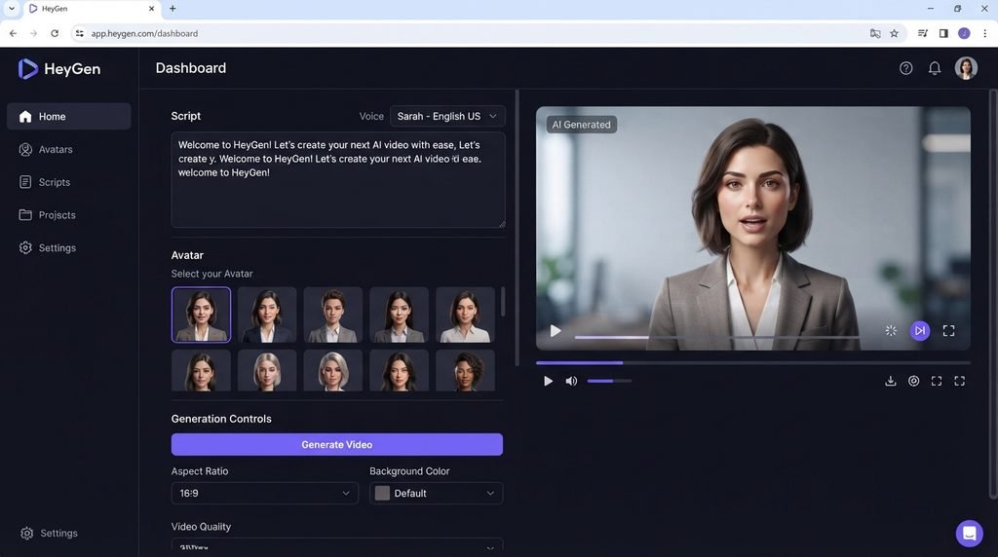Bookmark this page with star icon
This screenshot has width=998, height=557.
[895, 33]
